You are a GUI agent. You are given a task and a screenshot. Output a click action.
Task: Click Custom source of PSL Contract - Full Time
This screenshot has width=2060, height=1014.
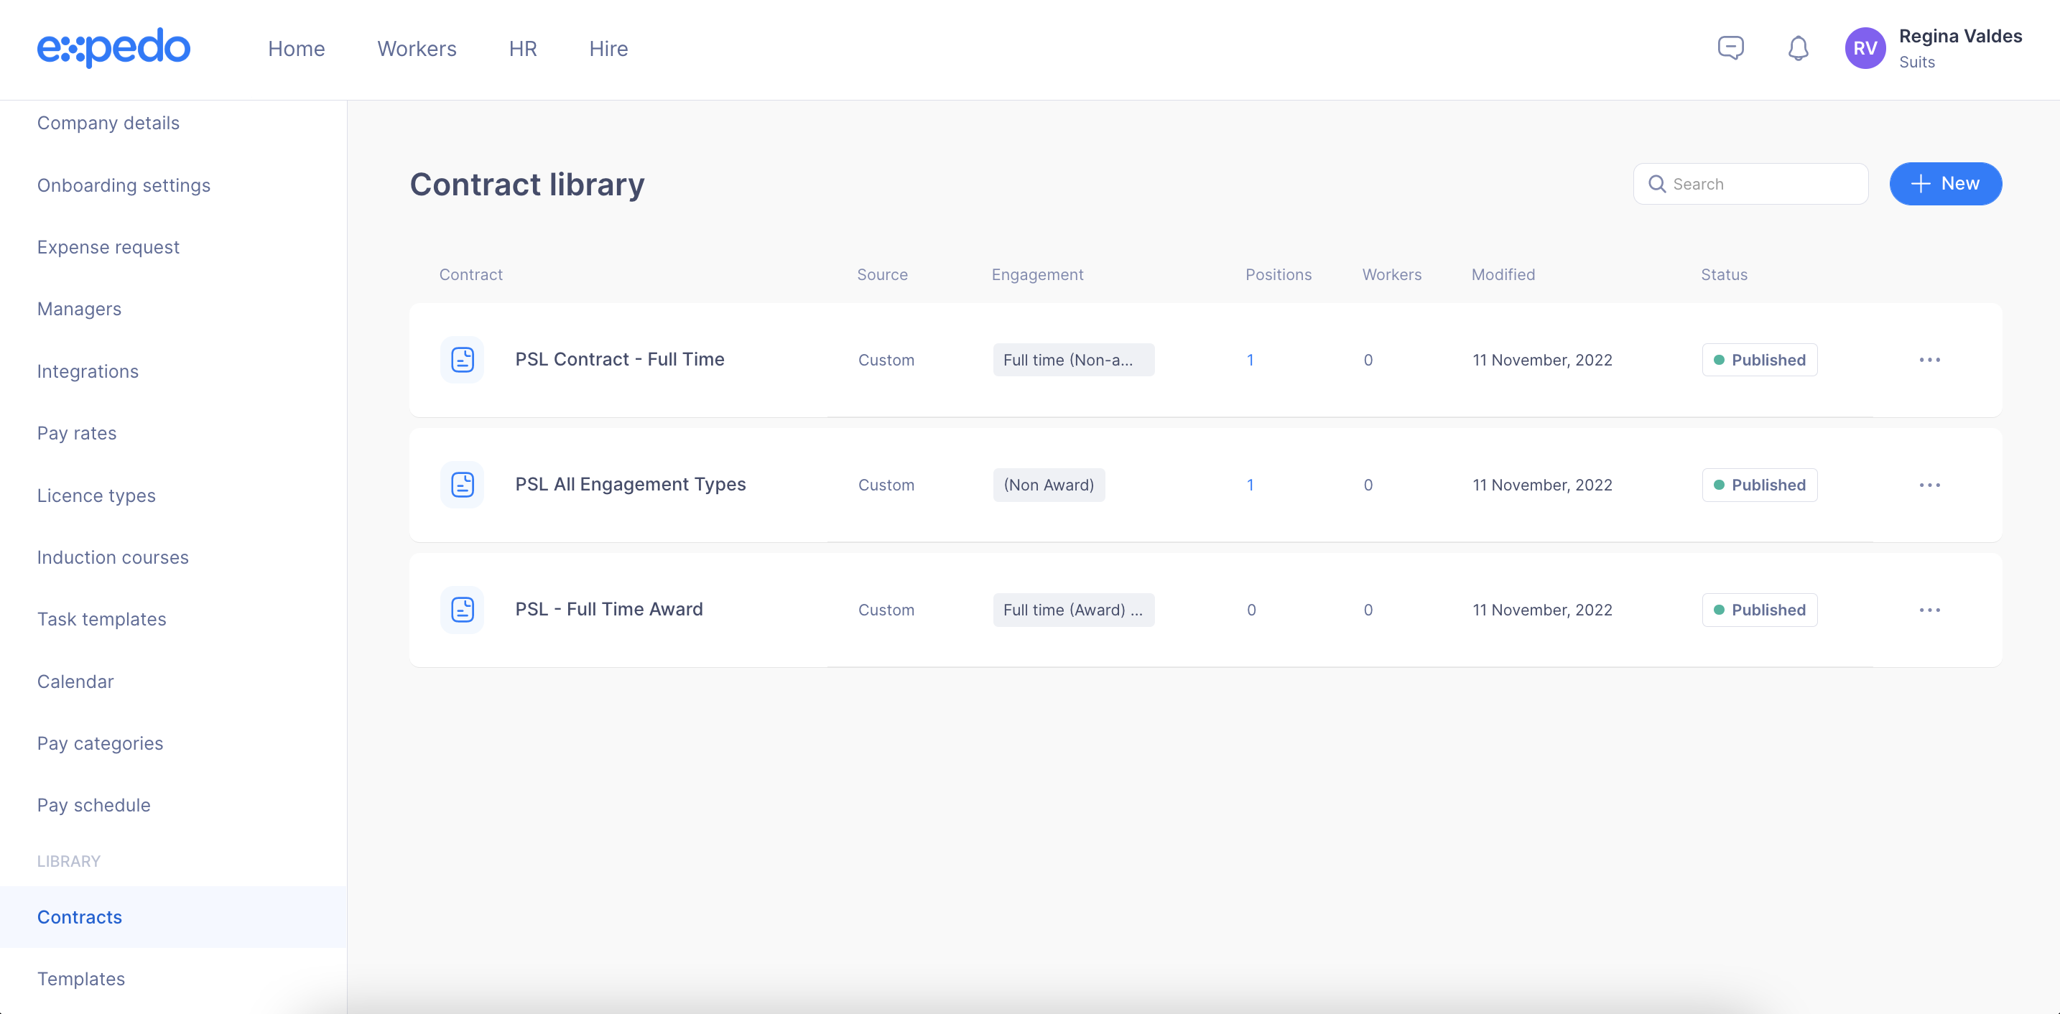(x=886, y=360)
